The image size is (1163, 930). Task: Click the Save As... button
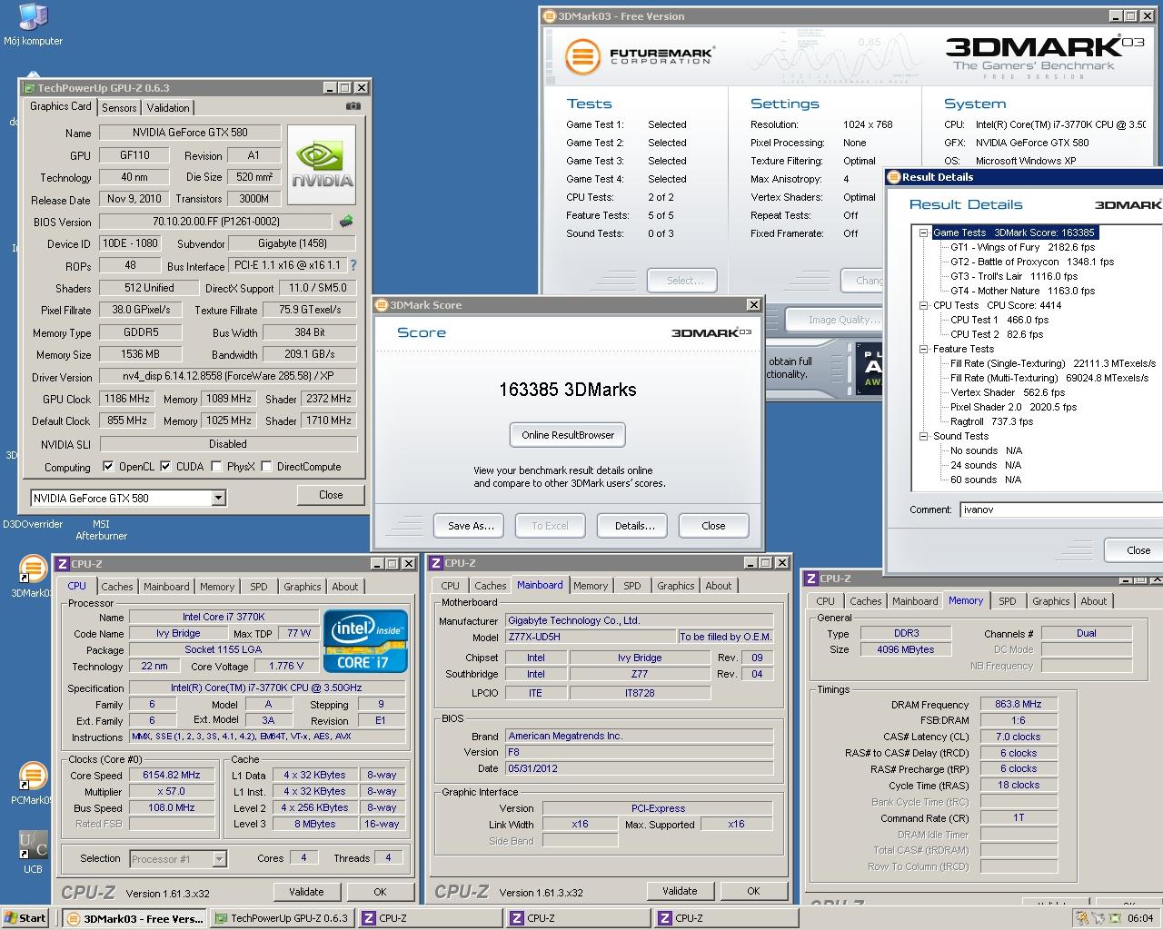471,525
